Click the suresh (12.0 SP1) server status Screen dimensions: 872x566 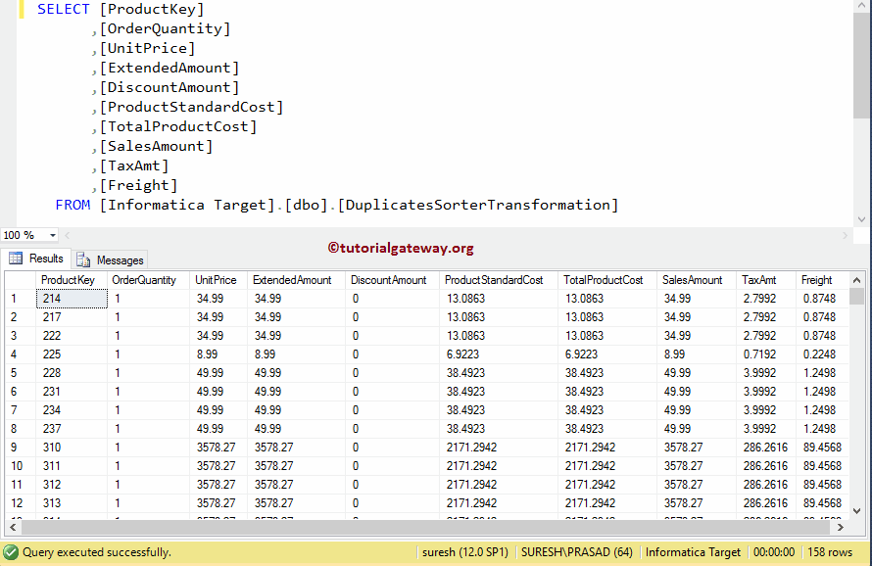tap(465, 552)
